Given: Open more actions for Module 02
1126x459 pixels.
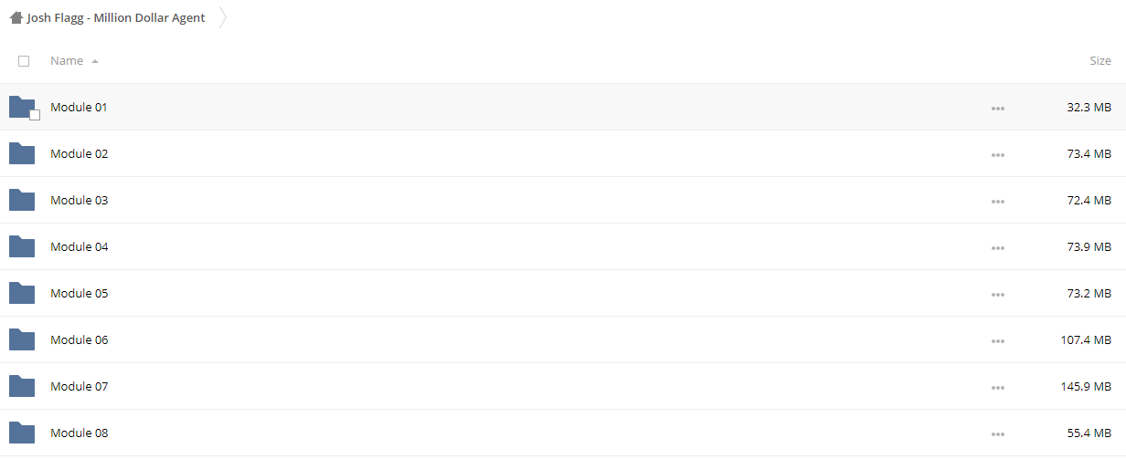Looking at the screenshot, I should click(997, 154).
